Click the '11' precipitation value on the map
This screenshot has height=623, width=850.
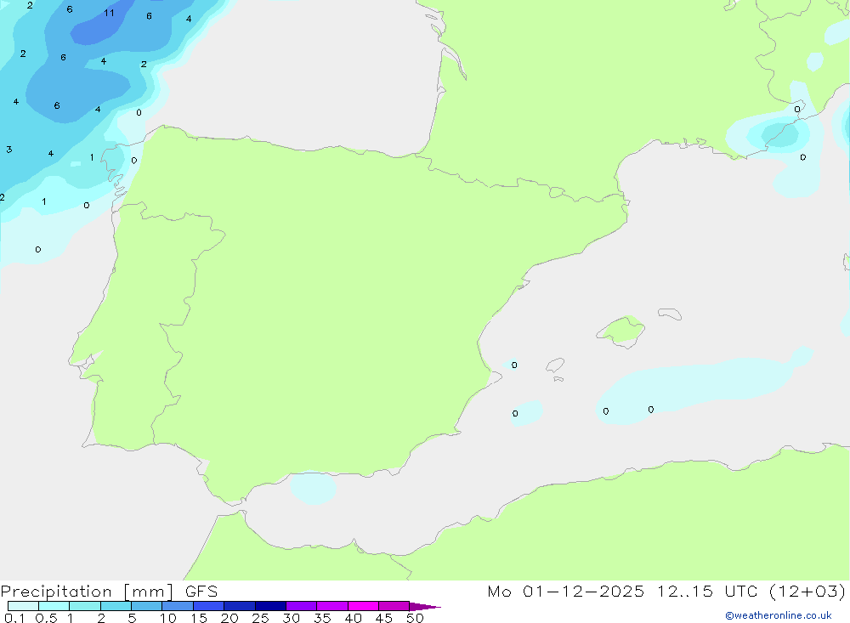click(109, 13)
